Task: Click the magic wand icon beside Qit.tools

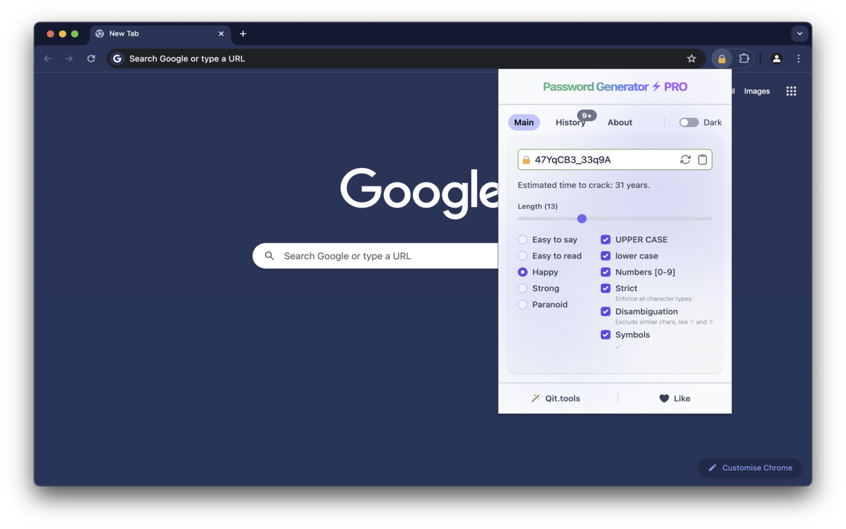Action: pos(535,398)
